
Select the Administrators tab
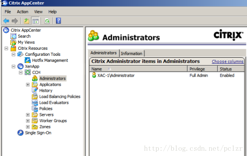[x=103, y=53]
